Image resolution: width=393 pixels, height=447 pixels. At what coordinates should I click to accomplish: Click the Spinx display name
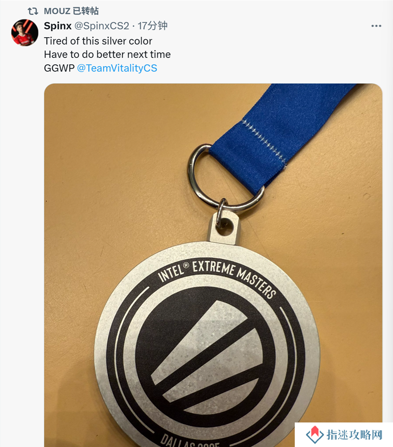point(57,26)
